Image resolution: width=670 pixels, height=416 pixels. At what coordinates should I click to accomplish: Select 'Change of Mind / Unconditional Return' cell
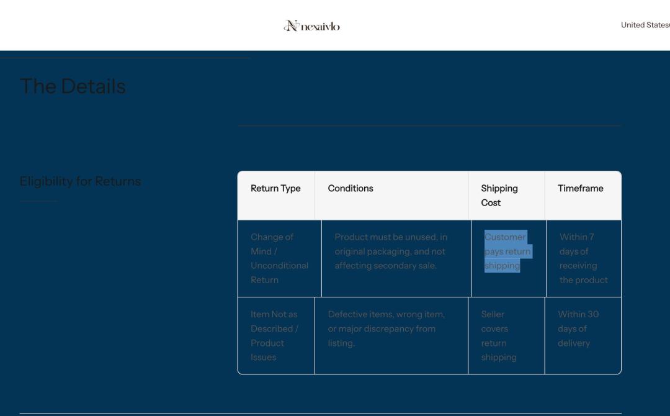[279, 259]
